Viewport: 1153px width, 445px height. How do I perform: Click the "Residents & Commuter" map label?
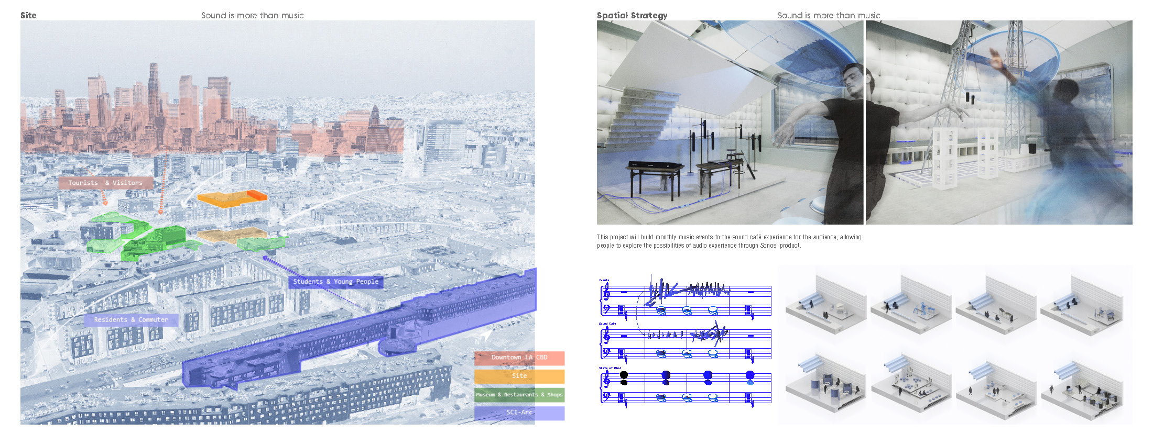[131, 320]
